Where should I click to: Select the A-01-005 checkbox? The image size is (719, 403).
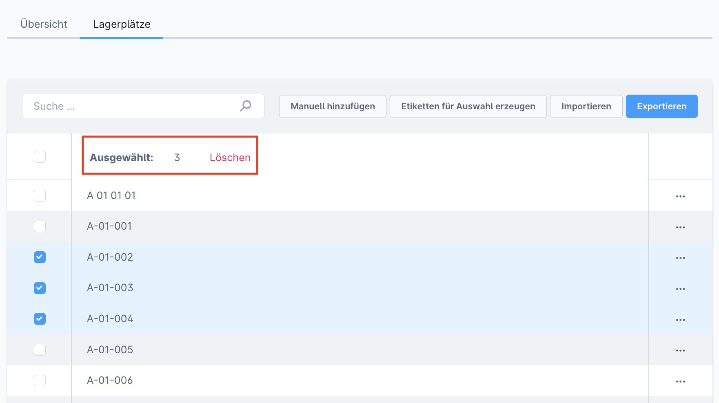(40, 350)
